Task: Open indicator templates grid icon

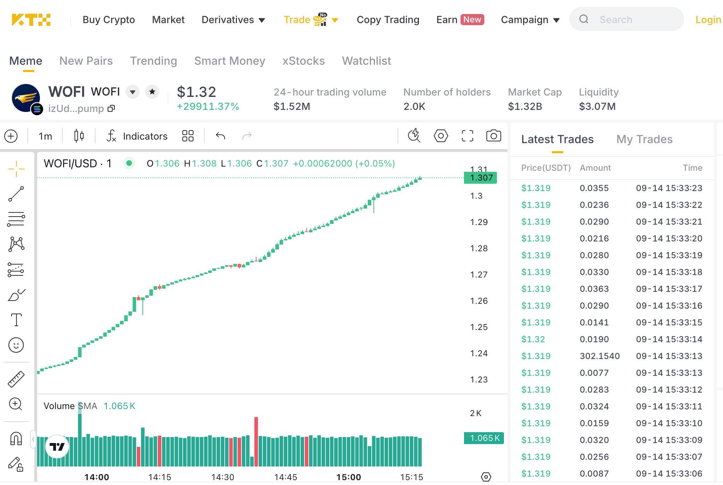Action: tap(188, 136)
